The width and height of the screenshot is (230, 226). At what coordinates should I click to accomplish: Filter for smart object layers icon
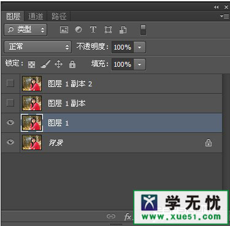[x=123, y=30]
